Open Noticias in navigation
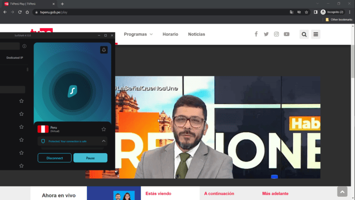Image resolution: width=355 pixels, height=200 pixels. (196, 34)
